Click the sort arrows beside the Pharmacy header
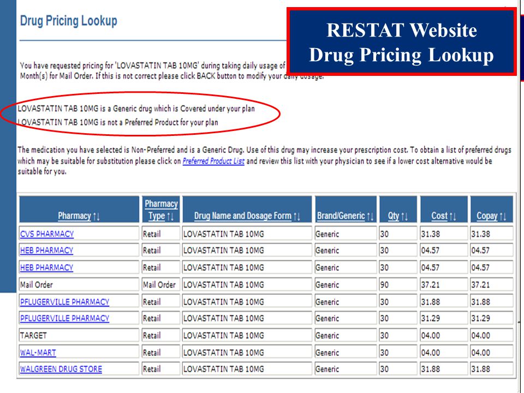Image resolution: width=524 pixels, height=393 pixels. point(96,217)
